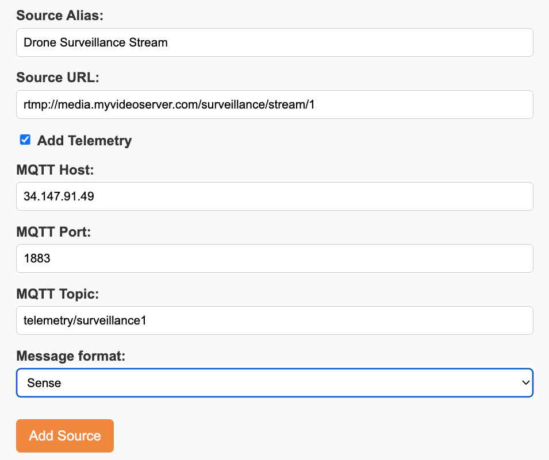Viewport: 549px width, 460px height.
Task: Click the Source Alias input field
Action: click(x=275, y=42)
